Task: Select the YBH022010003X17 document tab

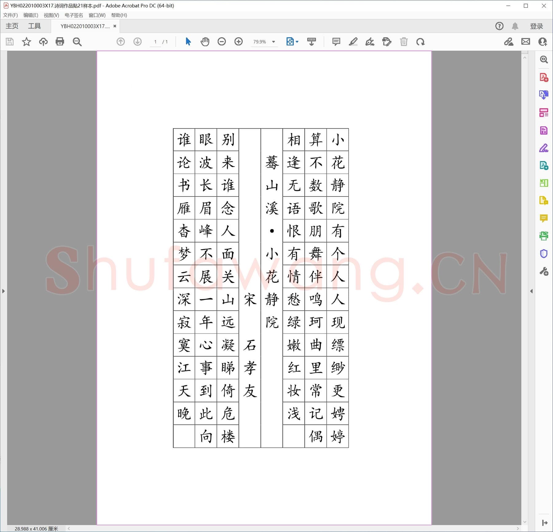Action: 85,26
